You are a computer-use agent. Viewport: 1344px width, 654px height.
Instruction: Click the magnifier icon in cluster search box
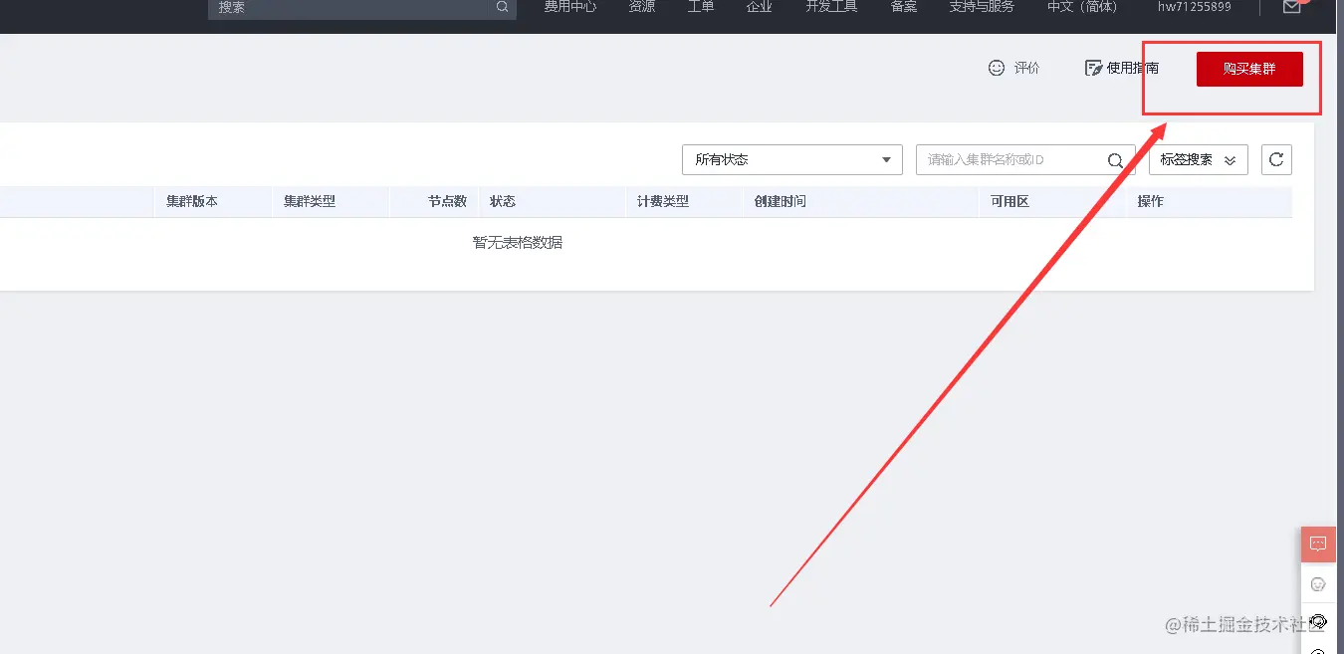pyautogui.click(x=1116, y=160)
